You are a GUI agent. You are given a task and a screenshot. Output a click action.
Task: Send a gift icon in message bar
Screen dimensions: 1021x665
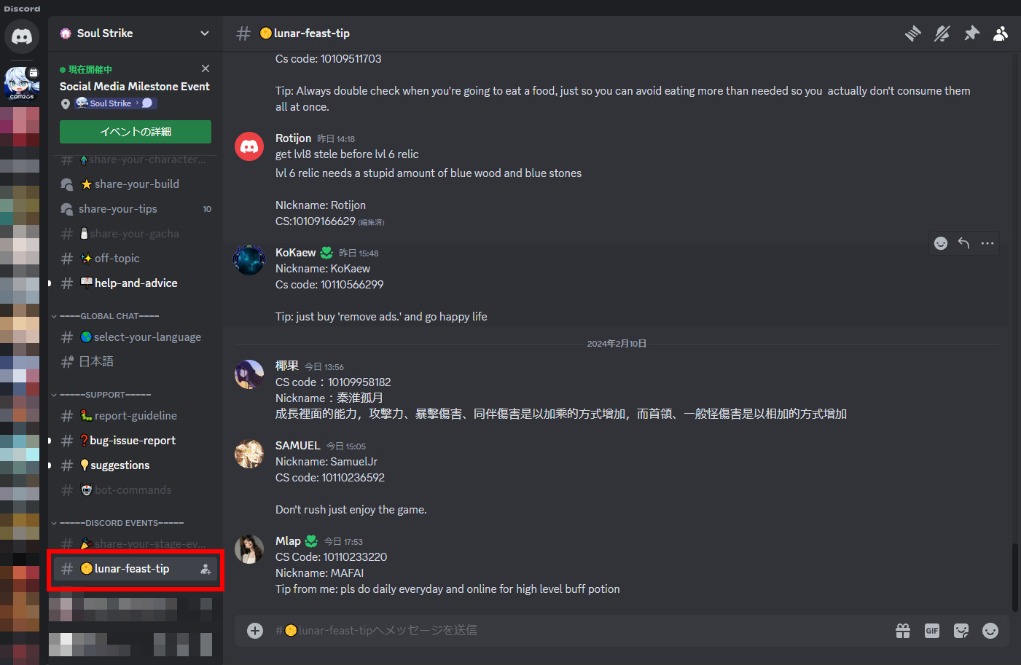click(903, 631)
